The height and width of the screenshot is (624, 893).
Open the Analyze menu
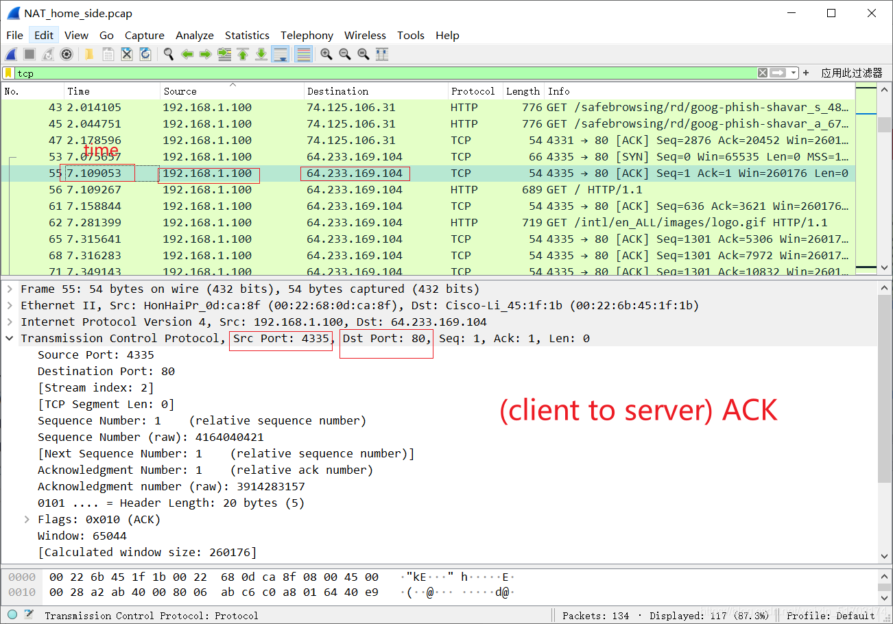195,35
